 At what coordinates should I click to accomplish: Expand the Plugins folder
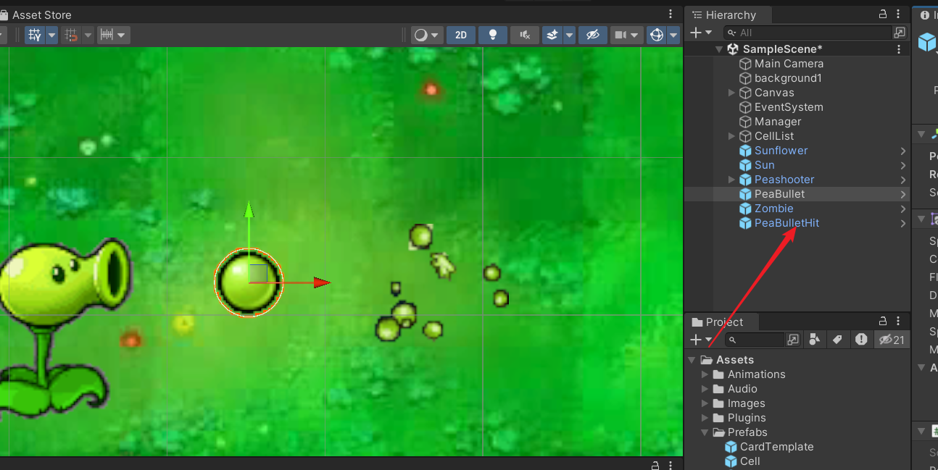pos(705,418)
